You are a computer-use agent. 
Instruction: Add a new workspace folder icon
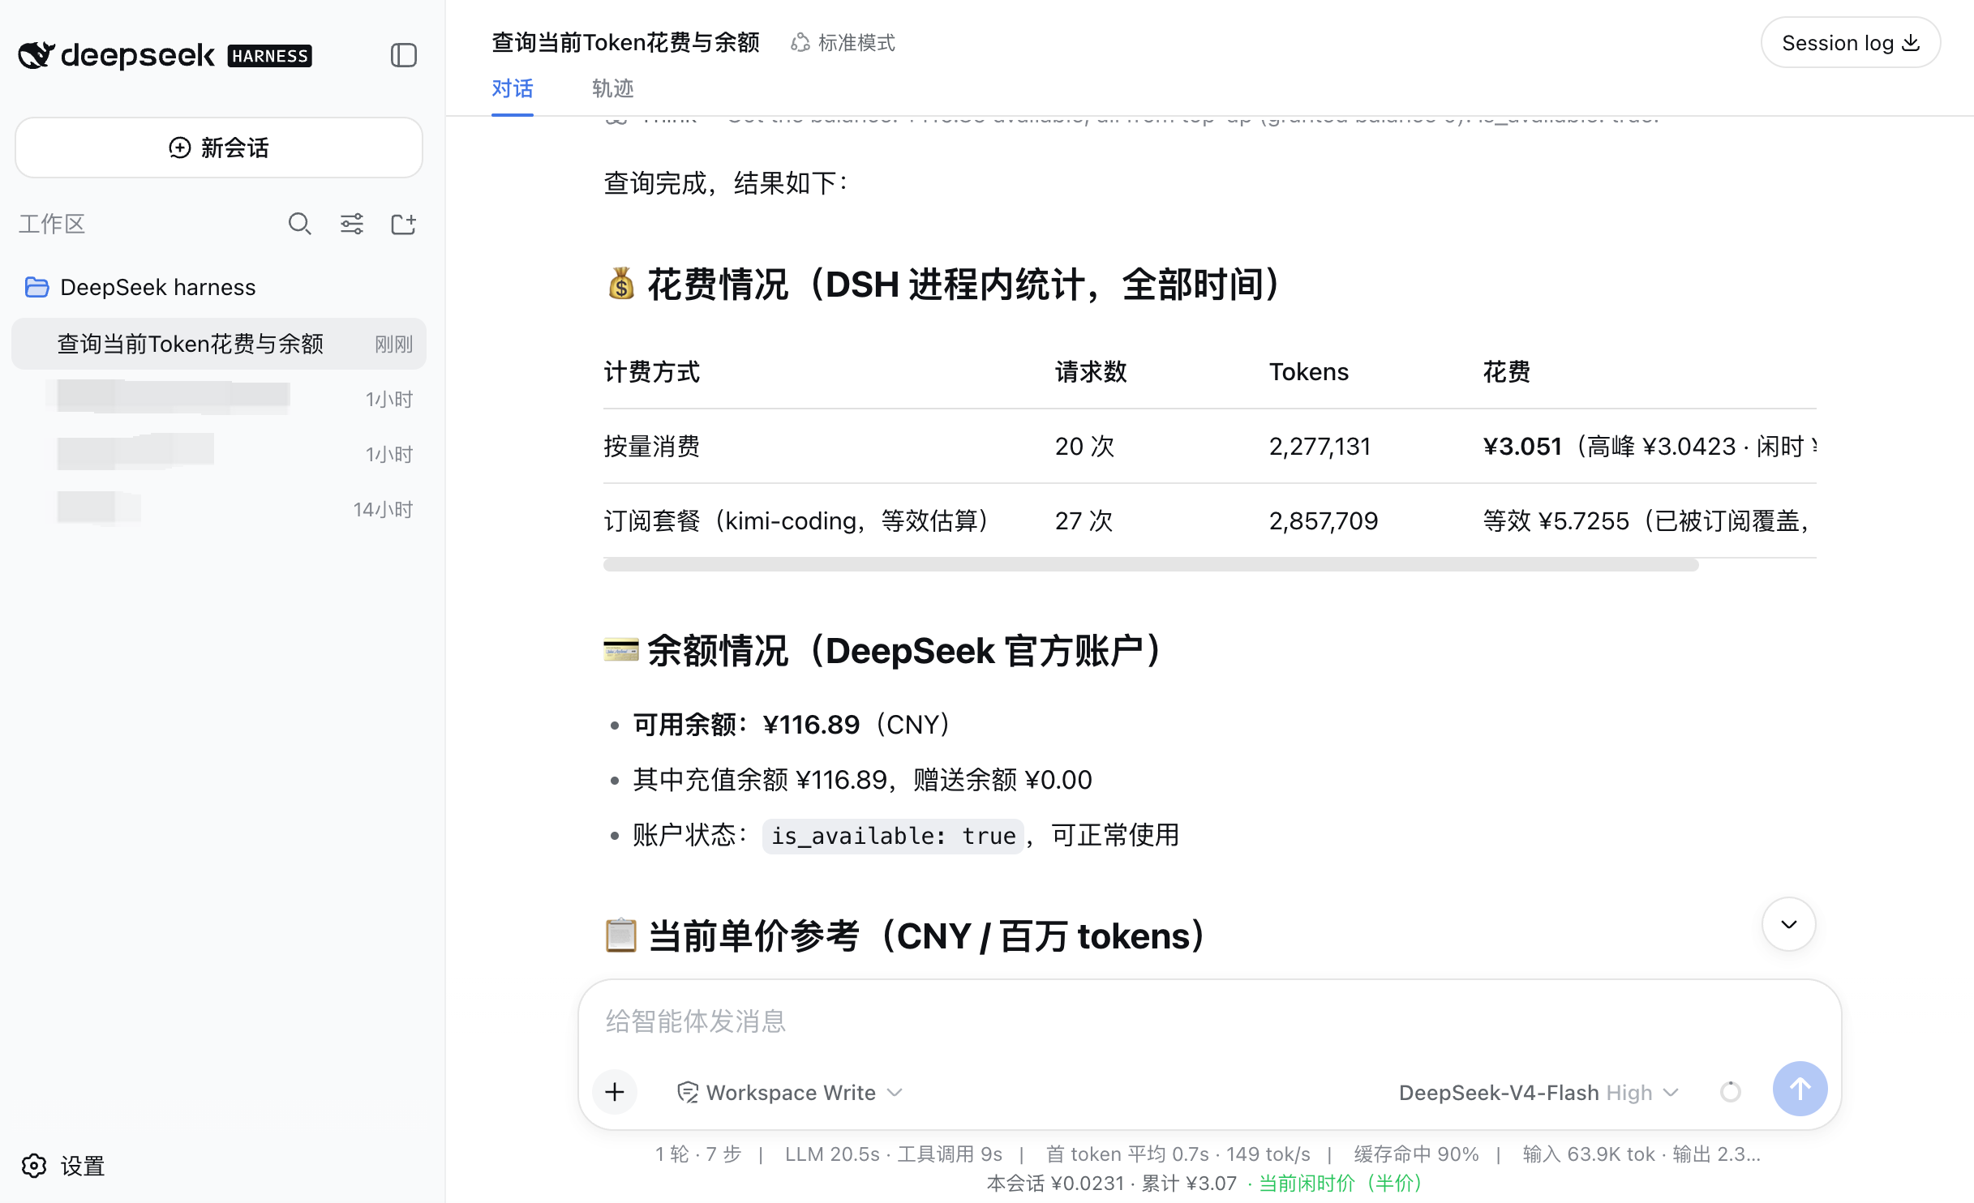pos(403,224)
